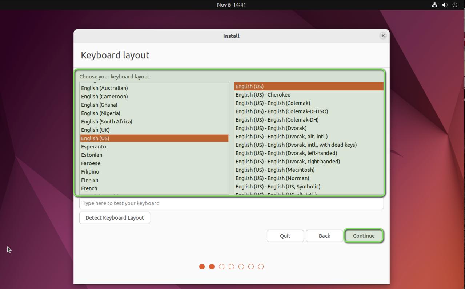Image resolution: width=465 pixels, height=289 pixels.
Task: Focus the keyboard test text field
Action: click(231, 203)
